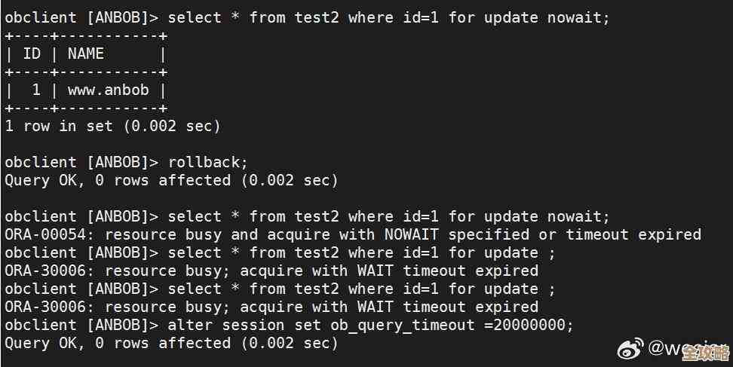Select the NAME column header in result table
733x367 pixels.
pos(85,54)
